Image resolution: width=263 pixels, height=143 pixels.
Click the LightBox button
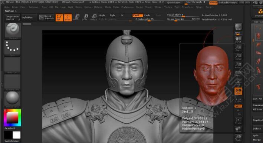(x=27, y=17)
